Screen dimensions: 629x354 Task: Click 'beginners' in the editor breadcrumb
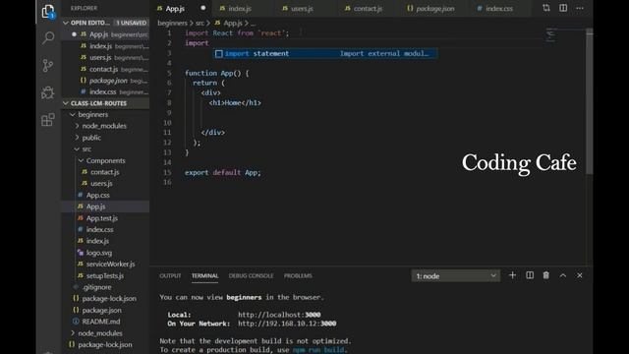(172, 24)
